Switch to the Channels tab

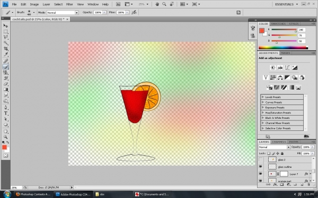pyautogui.click(x=279, y=142)
